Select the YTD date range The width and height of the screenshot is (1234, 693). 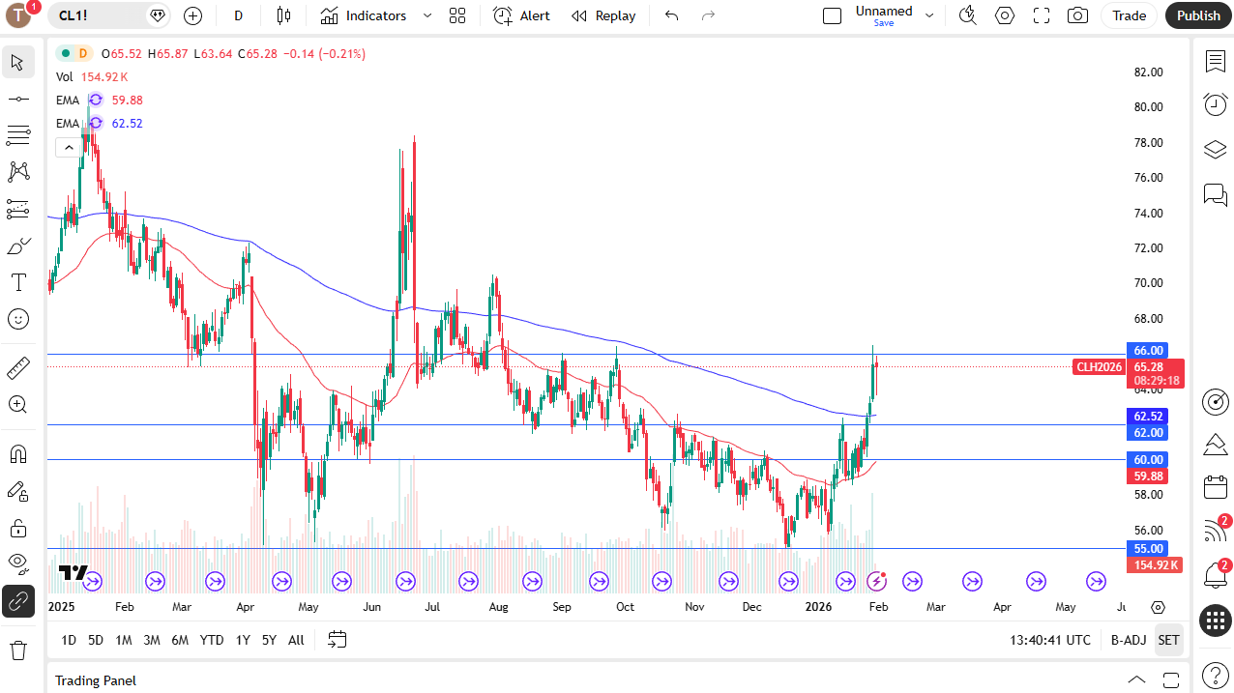pos(211,640)
